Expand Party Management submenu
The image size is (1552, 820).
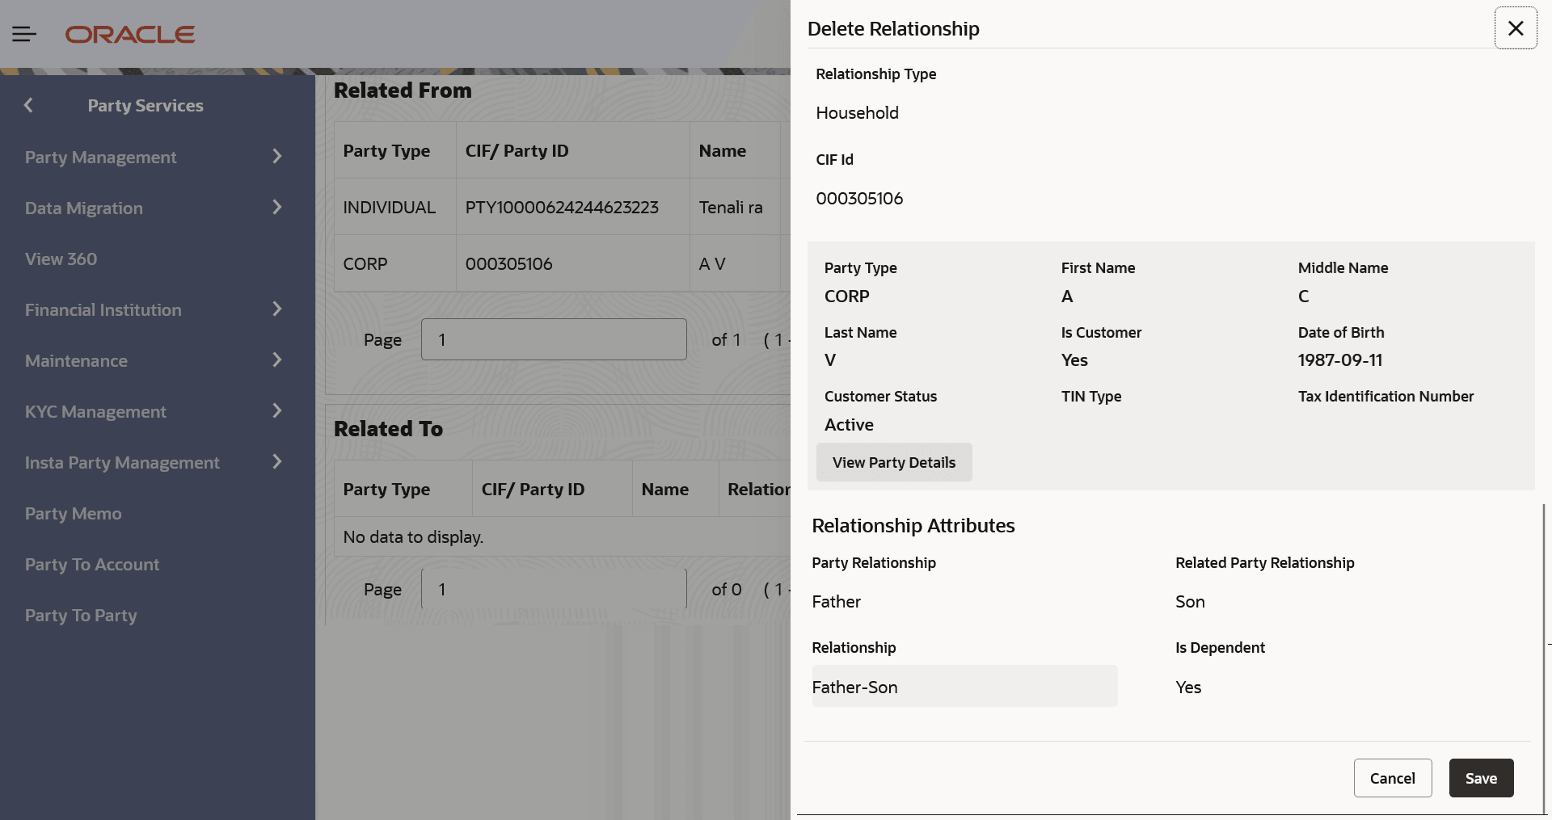pos(277,157)
